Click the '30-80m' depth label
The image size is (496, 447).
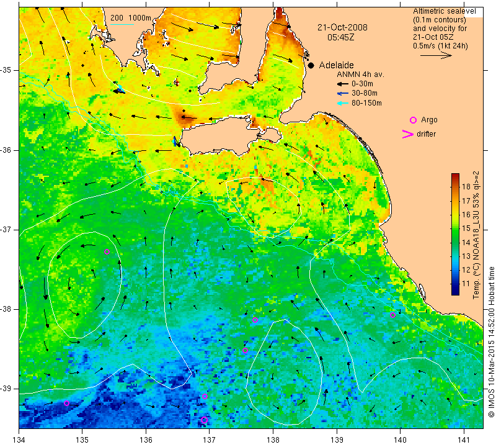[365, 94]
